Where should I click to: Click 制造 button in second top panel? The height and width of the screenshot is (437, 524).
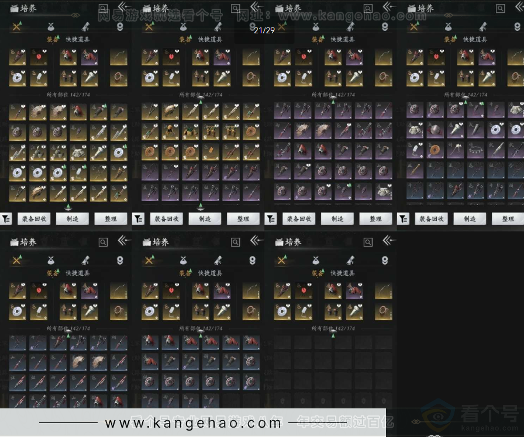205,219
